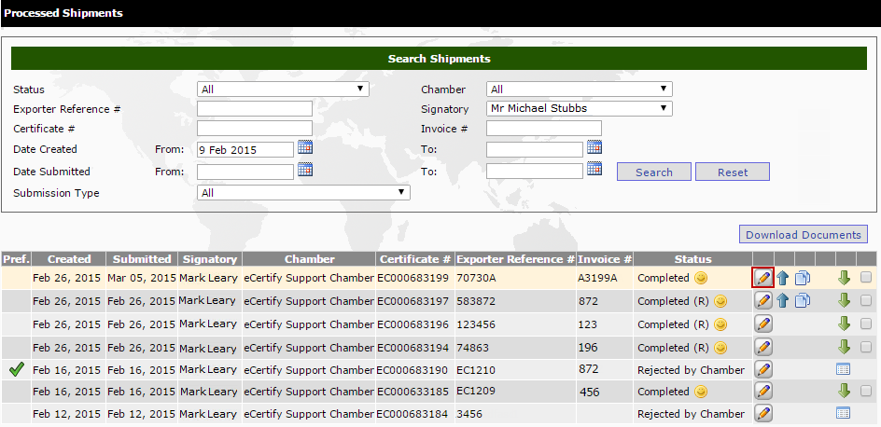This screenshot has height=427, width=881.
Task: Click the Download Documents button
Action: 804,235
